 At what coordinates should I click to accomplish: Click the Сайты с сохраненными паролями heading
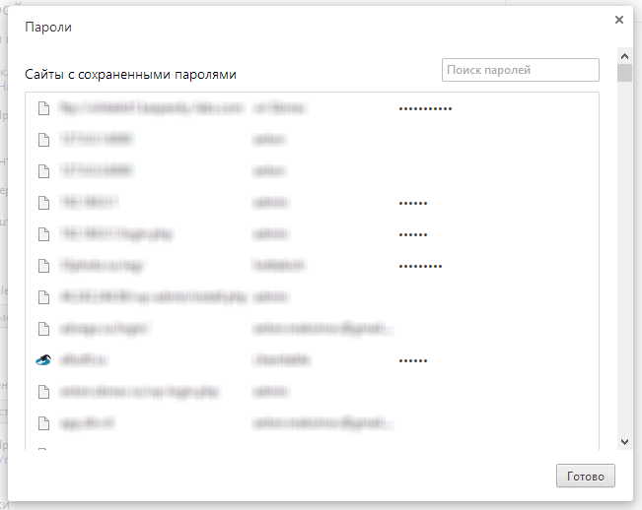(x=130, y=74)
